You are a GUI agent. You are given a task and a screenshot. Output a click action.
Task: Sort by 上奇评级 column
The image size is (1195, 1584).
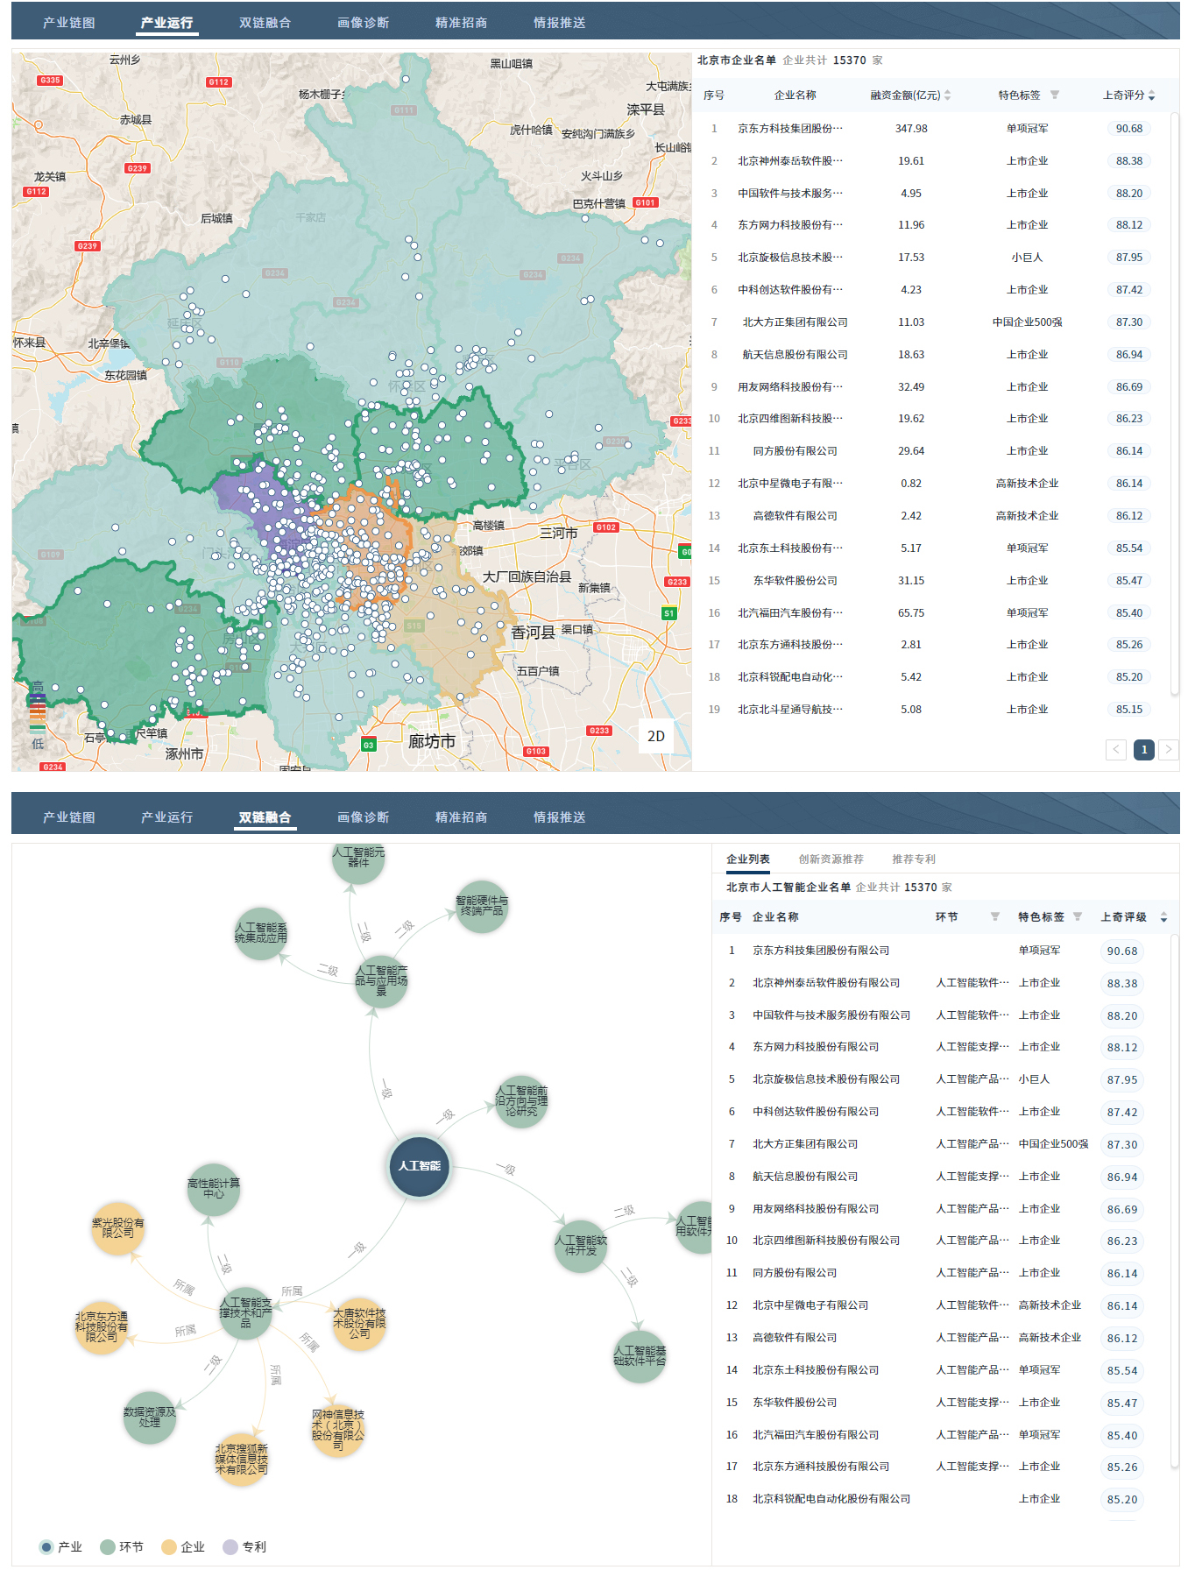pyautogui.click(x=1163, y=917)
